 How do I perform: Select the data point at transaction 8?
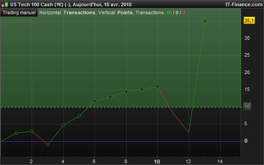(x=126, y=91)
